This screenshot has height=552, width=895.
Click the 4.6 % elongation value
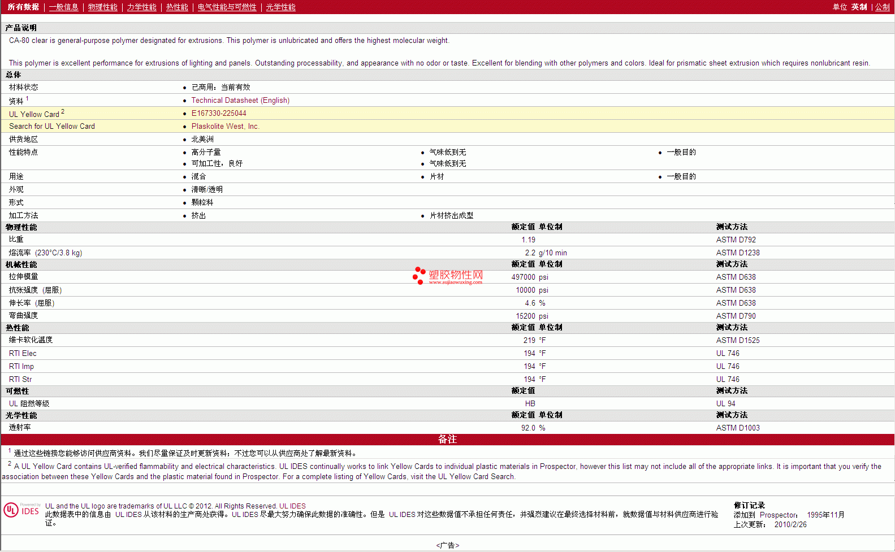click(535, 303)
